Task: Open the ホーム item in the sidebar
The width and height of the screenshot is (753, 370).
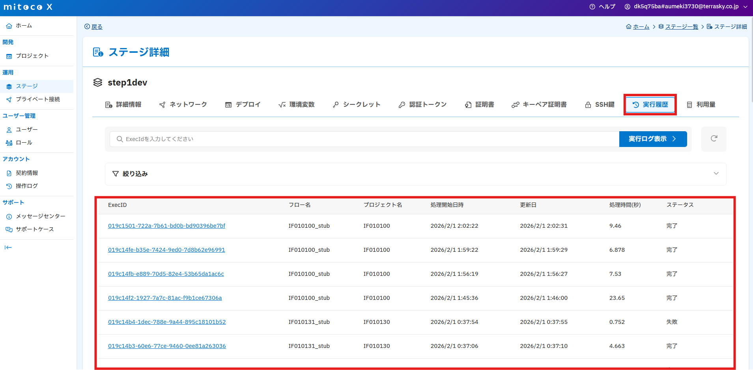Action: click(x=24, y=26)
